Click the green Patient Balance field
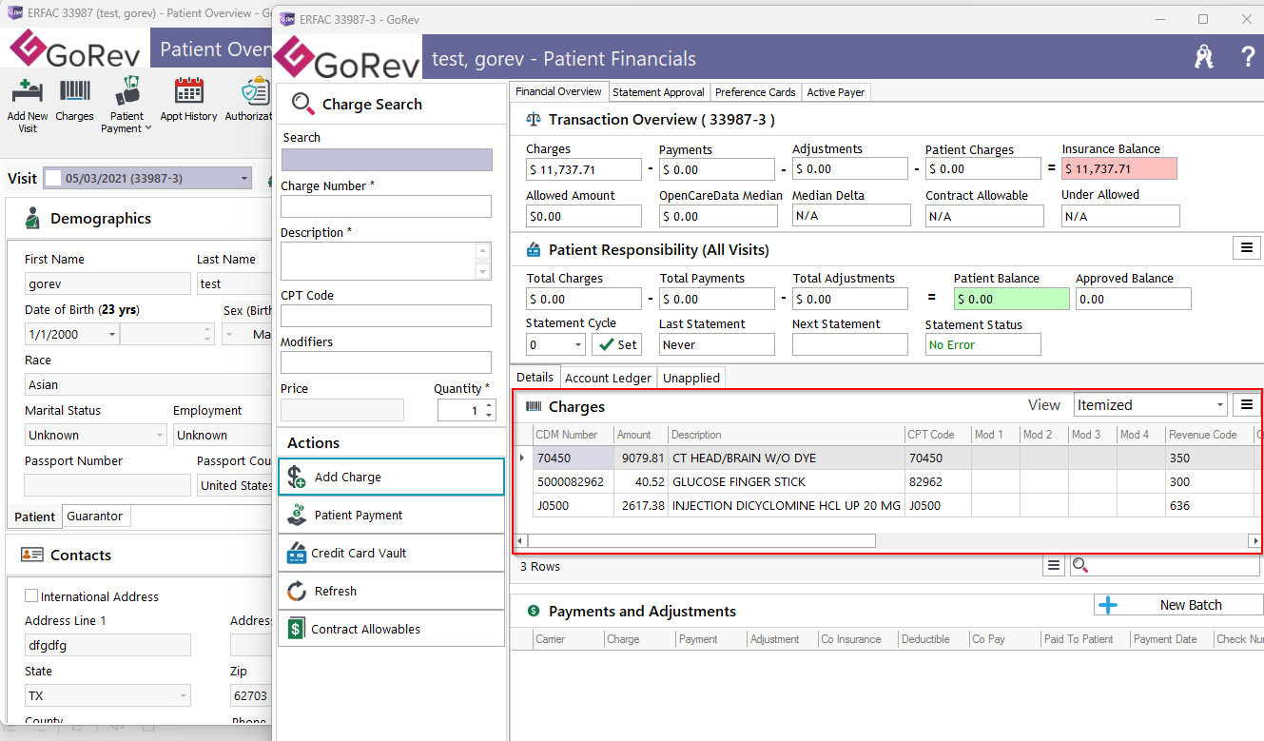 [1011, 299]
